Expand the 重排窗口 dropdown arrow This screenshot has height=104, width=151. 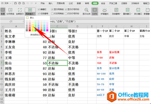(132, 14)
